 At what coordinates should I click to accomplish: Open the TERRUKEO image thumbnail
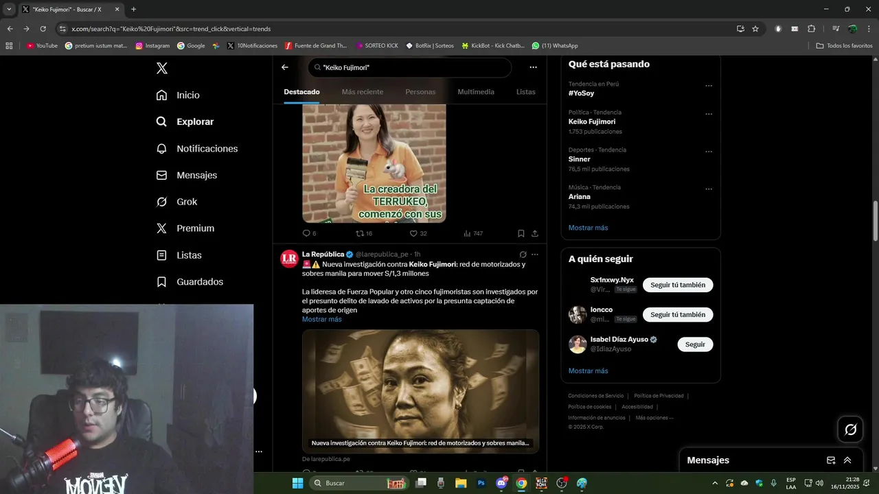374,163
